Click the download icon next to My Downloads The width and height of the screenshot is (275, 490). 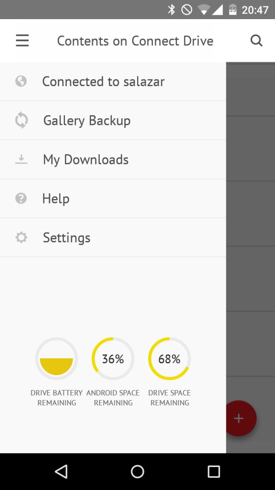[21, 159]
